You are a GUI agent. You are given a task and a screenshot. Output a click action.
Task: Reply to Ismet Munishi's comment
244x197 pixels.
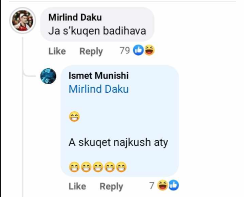[111, 186]
